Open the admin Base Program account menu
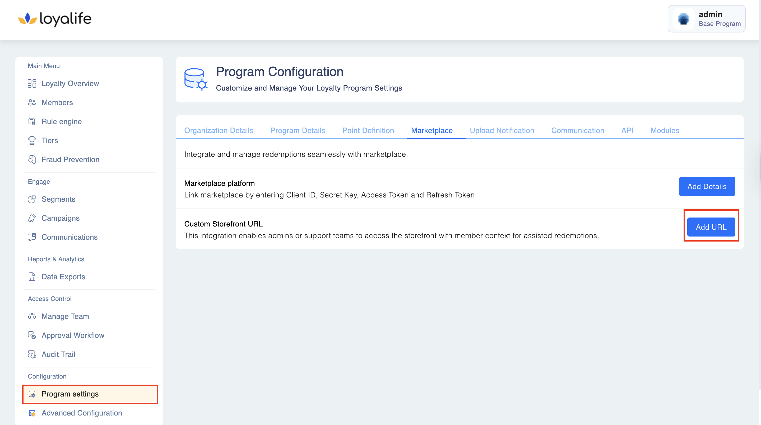761x425 pixels. [x=706, y=19]
